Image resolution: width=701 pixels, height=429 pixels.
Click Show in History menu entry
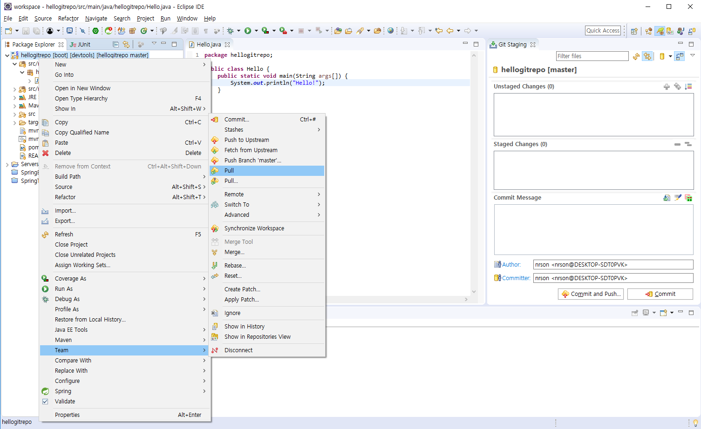tap(267, 327)
